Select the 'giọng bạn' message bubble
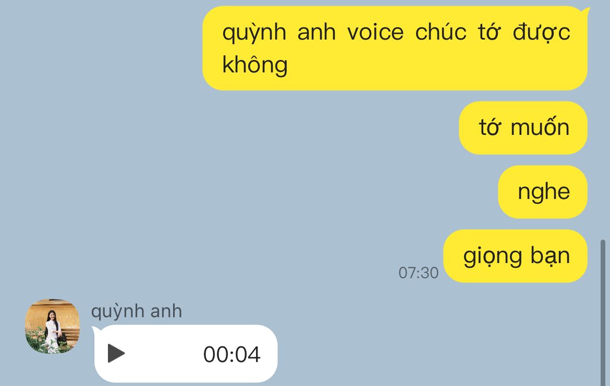Viewport: 610px width, 386px height. click(516, 256)
